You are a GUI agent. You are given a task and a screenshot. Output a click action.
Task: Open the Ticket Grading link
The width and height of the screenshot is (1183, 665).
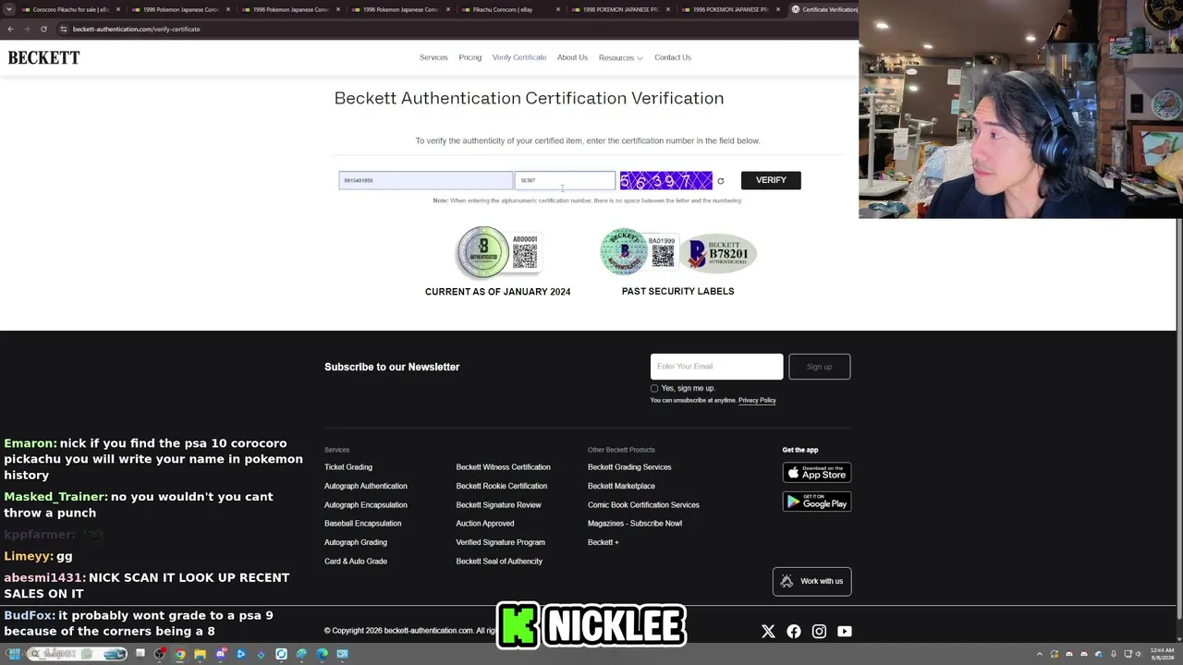(x=348, y=467)
